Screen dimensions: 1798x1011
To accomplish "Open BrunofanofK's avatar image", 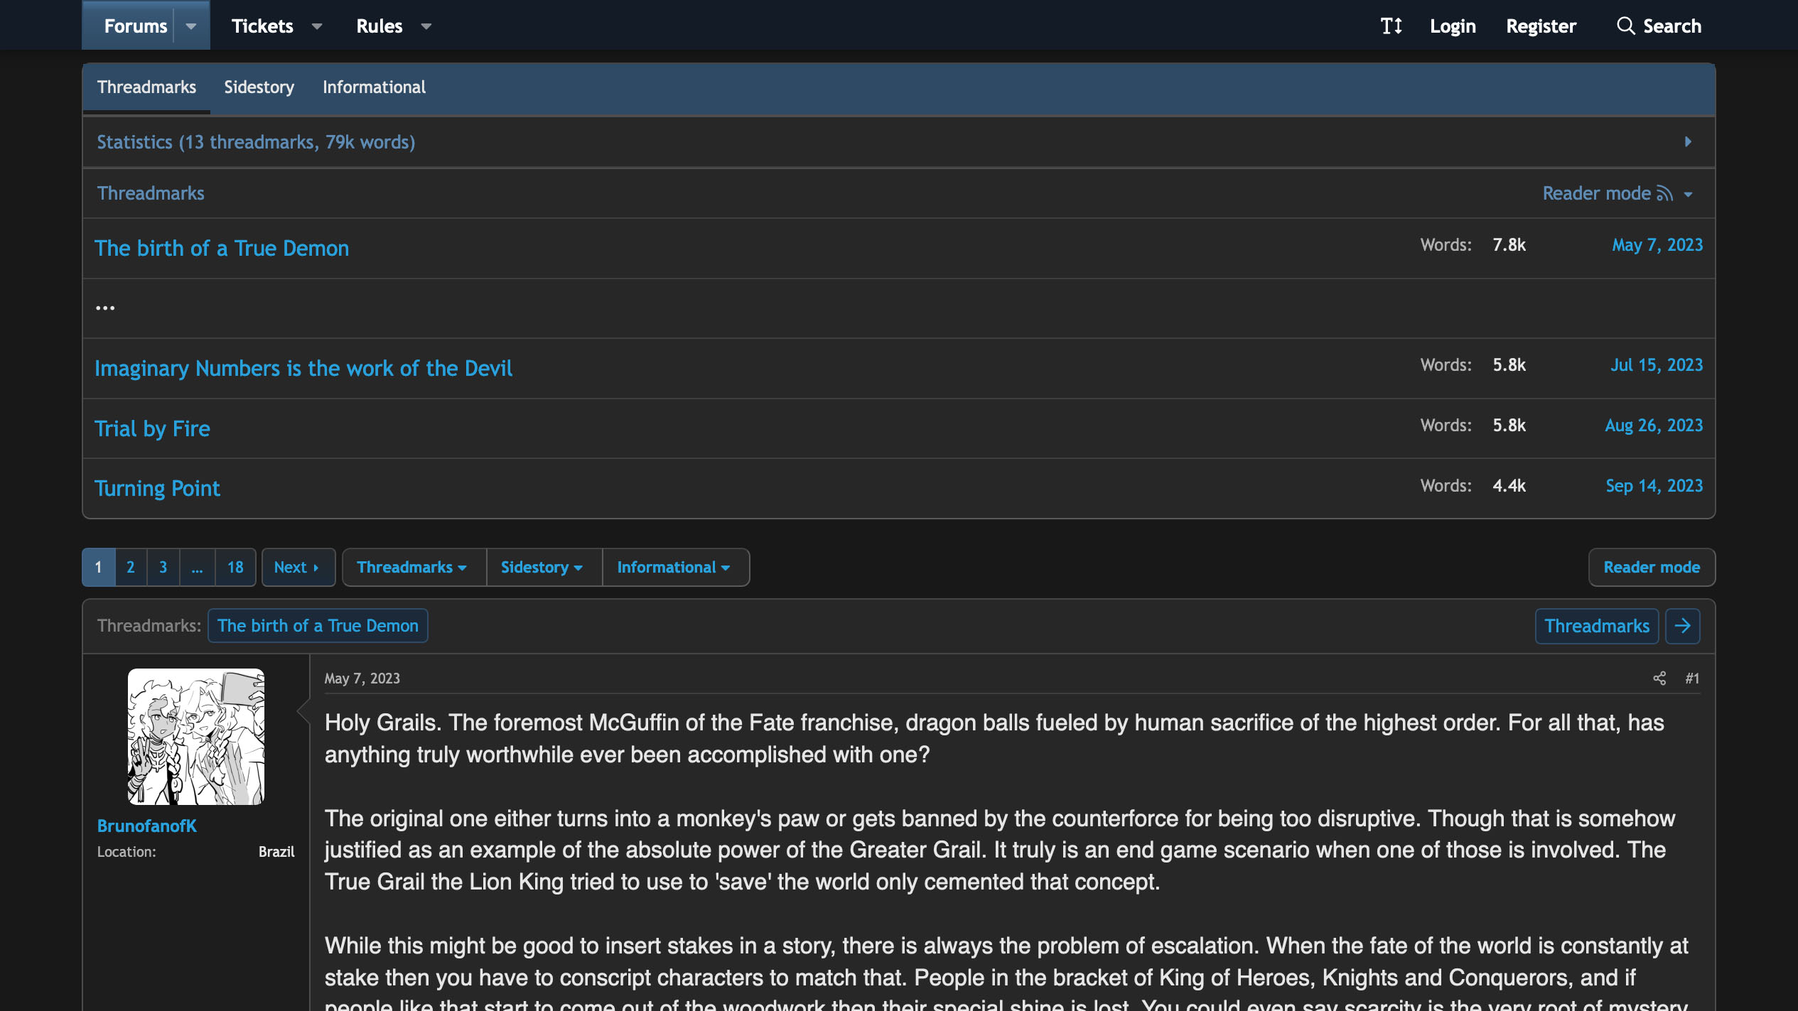I will click(195, 737).
